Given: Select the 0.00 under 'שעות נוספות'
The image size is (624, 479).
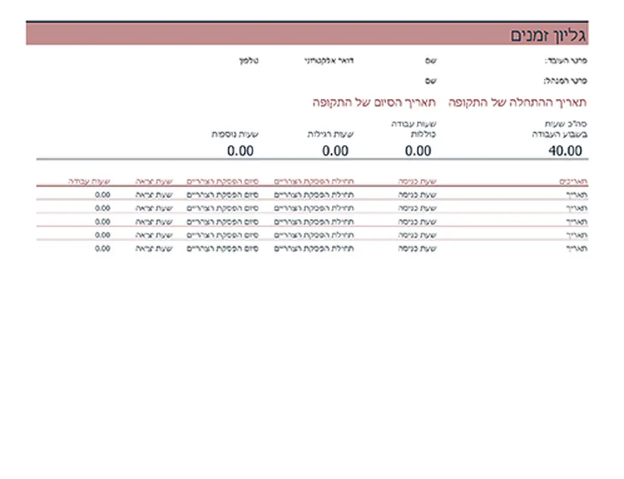Looking at the screenshot, I should click(x=240, y=151).
